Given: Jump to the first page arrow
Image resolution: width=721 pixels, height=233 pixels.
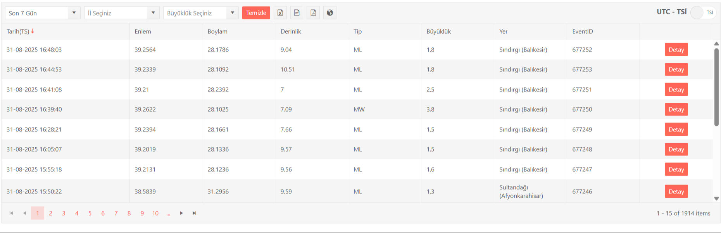Looking at the screenshot, I should (11, 213).
